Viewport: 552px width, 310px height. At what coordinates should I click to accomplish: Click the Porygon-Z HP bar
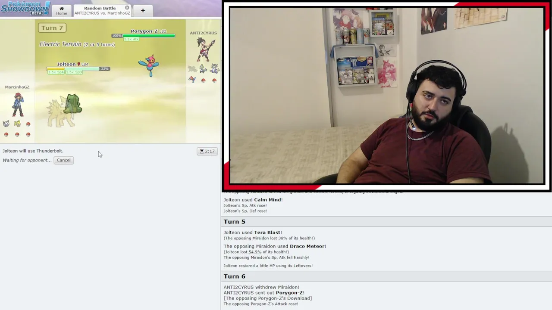pos(149,36)
